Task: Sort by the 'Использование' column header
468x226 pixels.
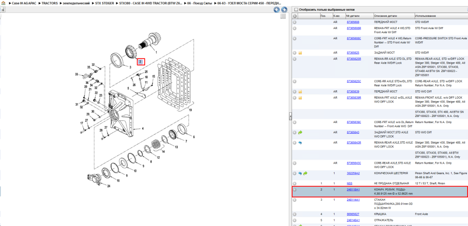Action: [440, 16]
